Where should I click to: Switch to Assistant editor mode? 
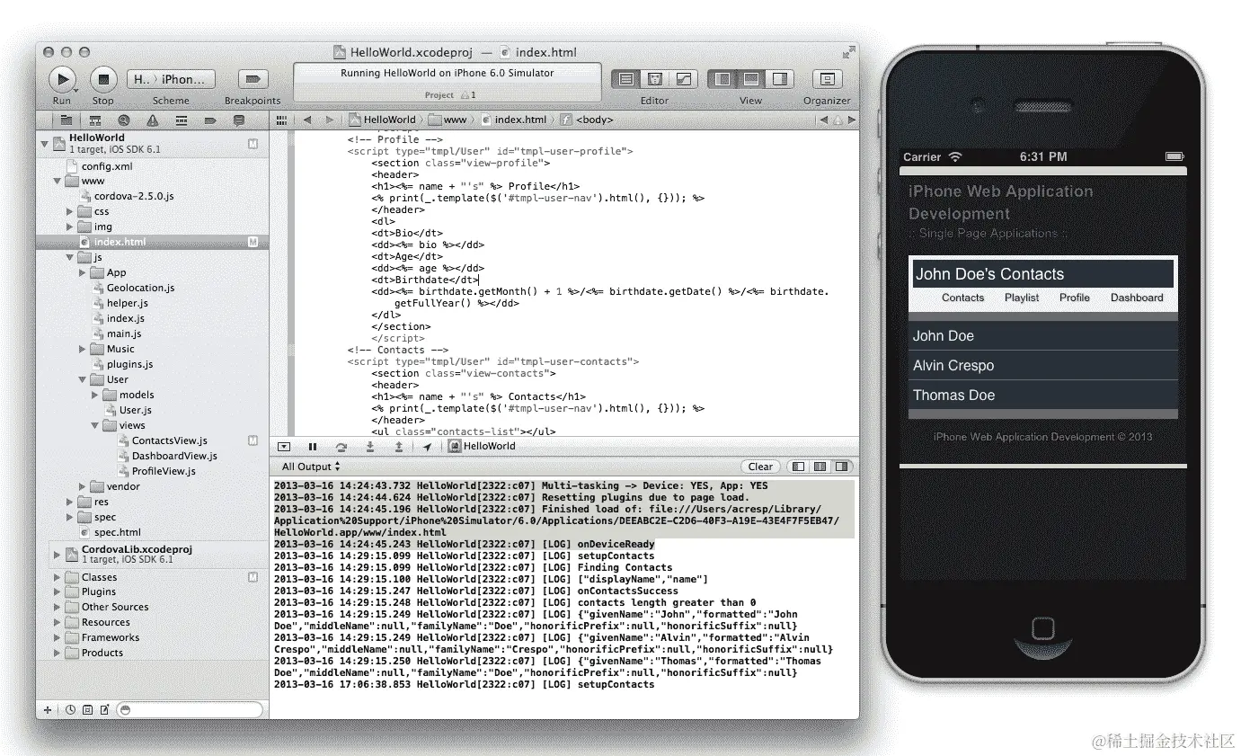(x=655, y=79)
